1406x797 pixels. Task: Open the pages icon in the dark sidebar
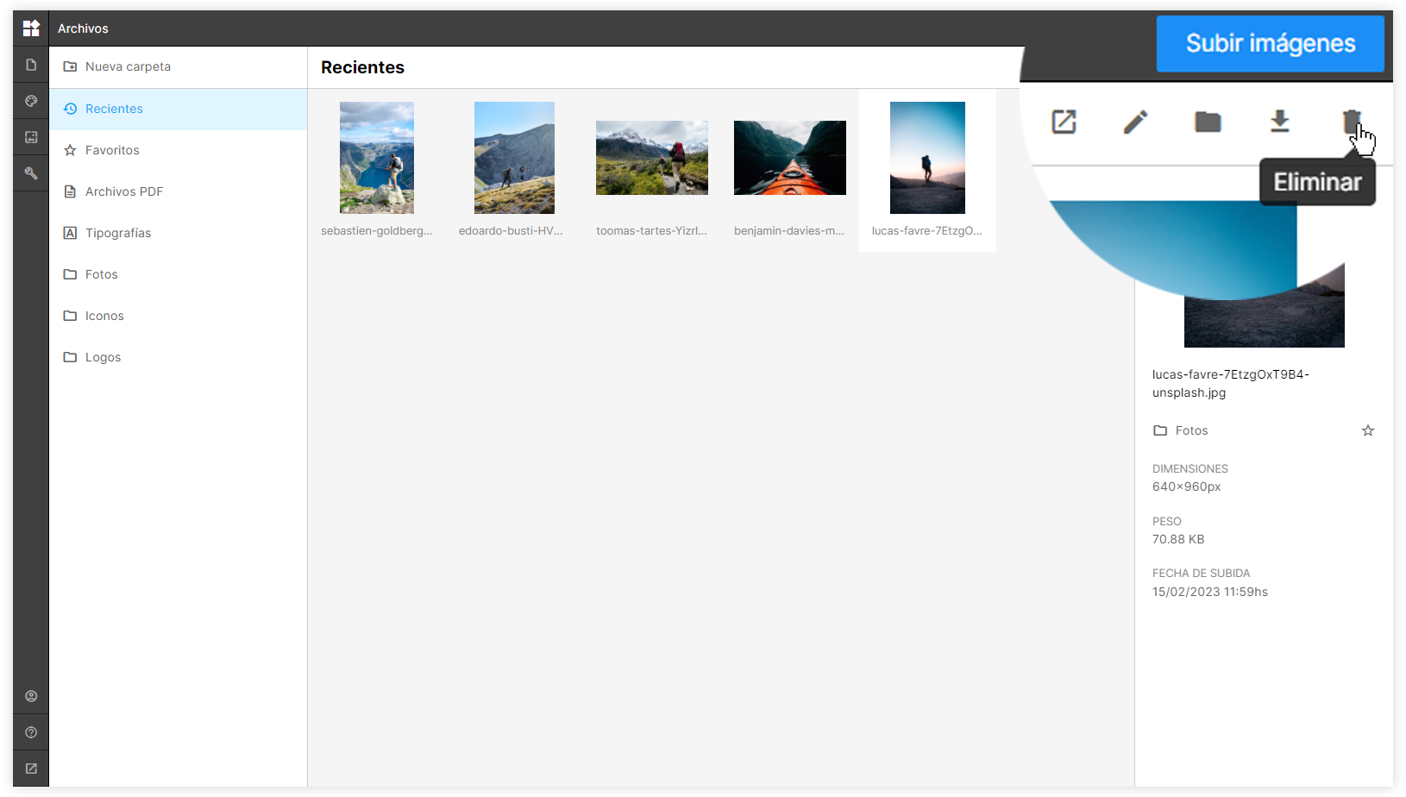(x=31, y=65)
